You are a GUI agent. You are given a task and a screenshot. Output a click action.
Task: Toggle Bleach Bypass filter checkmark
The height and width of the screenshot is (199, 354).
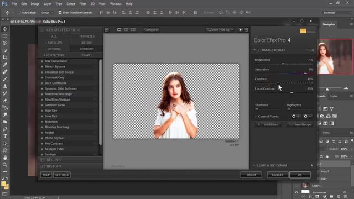tap(259, 50)
